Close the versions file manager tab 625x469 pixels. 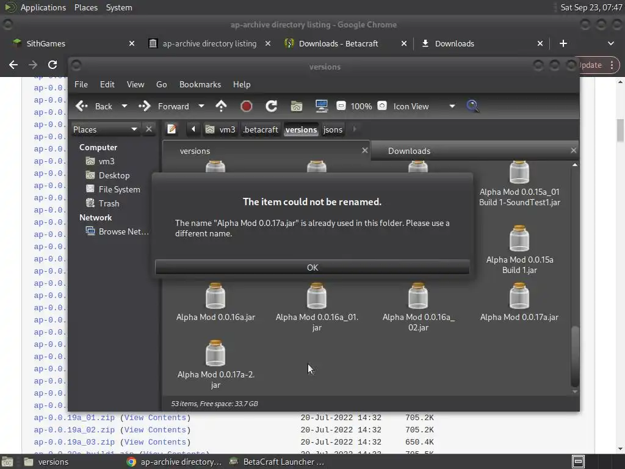364,150
